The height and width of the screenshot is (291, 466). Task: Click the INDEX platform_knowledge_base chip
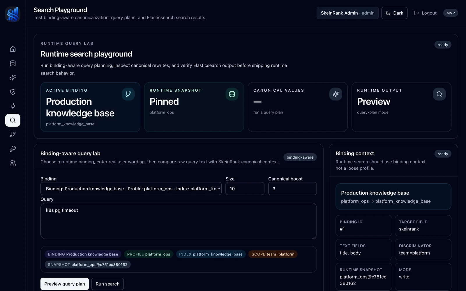click(x=211, y=254)
